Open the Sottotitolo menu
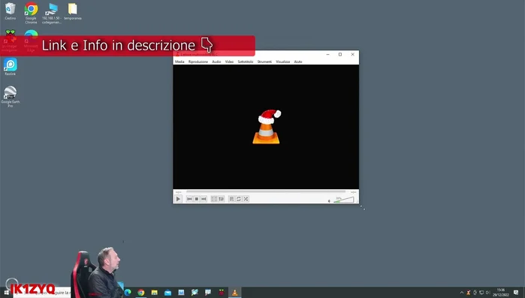This screenshot has width=525, height=298. click(x=246, y=62)
